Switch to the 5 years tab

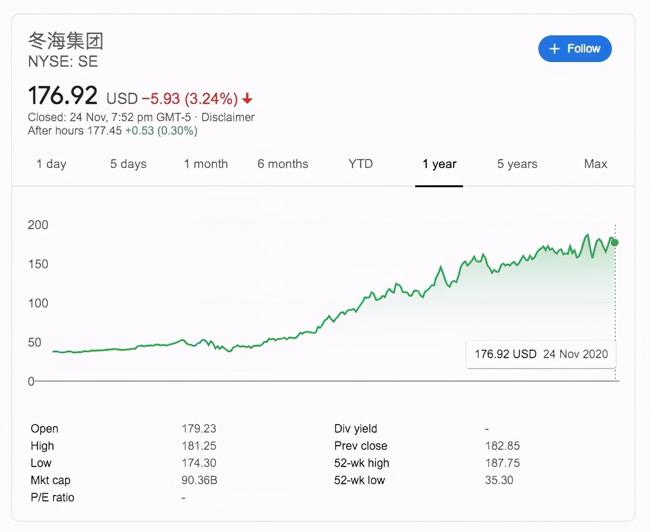point(517,164)
